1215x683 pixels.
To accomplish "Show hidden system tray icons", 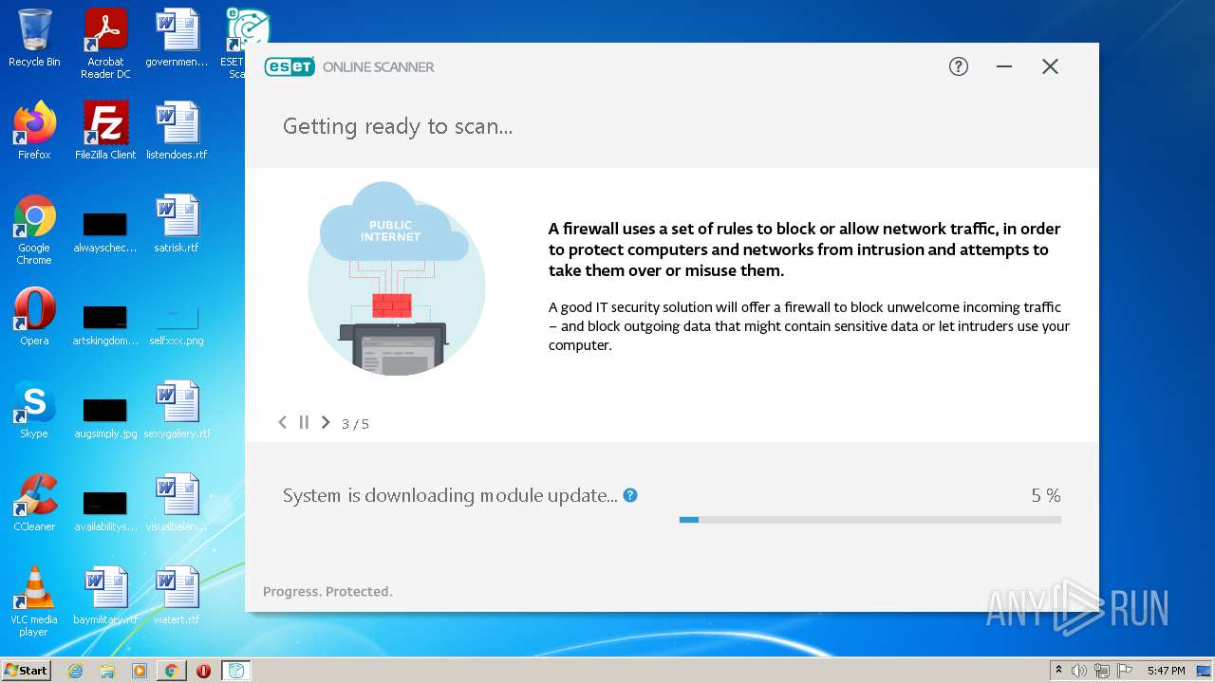I will point(1059,671).
